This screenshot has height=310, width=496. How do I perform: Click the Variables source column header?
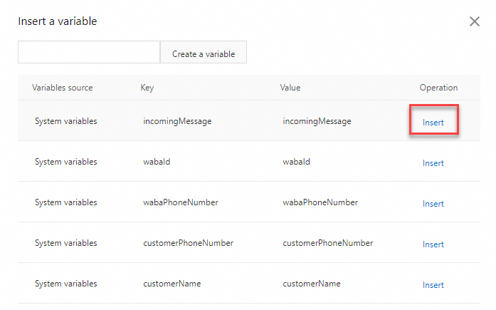pyautogui.click(x=63, y=88)
